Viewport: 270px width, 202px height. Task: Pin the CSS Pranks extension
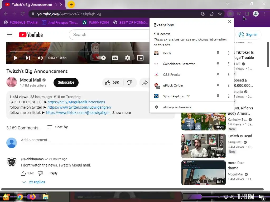[x=218, y=74]
